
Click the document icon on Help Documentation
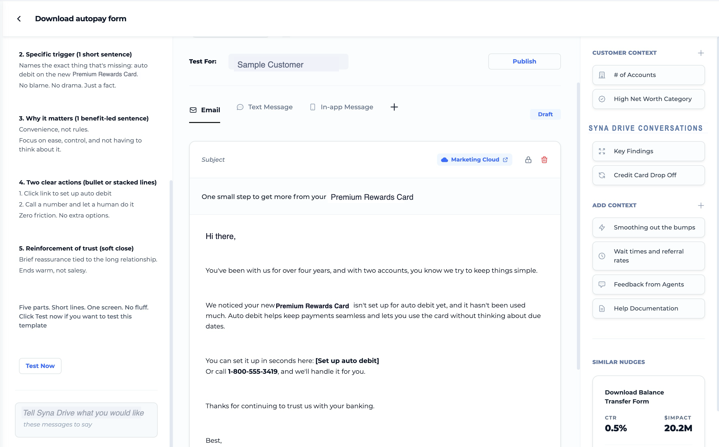tap(602, 308)
